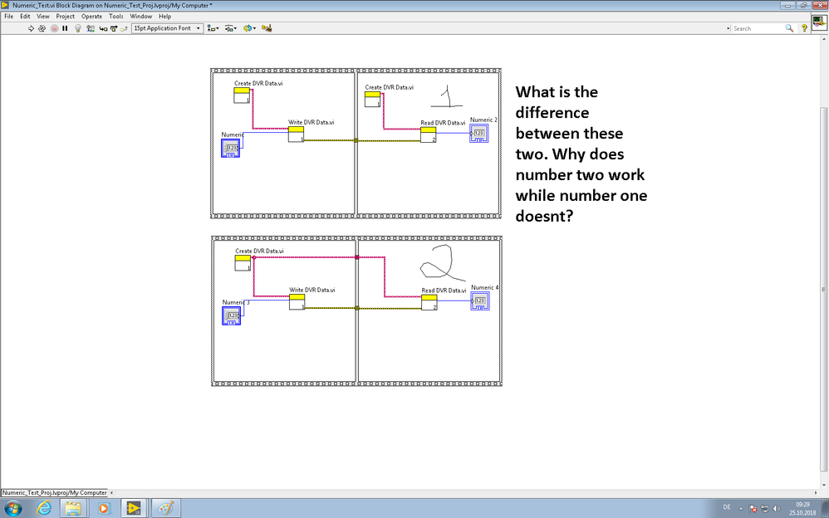This screenshot has width=829, height=518.
Task: Click the Run arrow button
Action: 31,28
